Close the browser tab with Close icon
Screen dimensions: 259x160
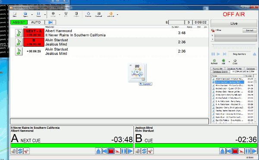point(235,62)
